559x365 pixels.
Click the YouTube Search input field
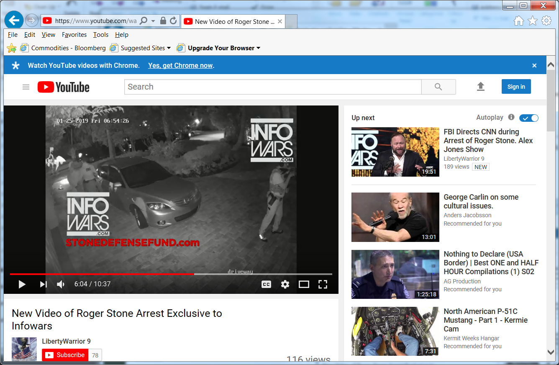273,87
